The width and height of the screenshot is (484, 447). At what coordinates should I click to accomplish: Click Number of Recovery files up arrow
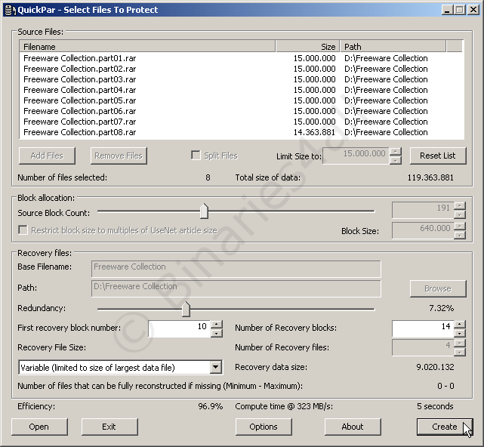point(460,344)
